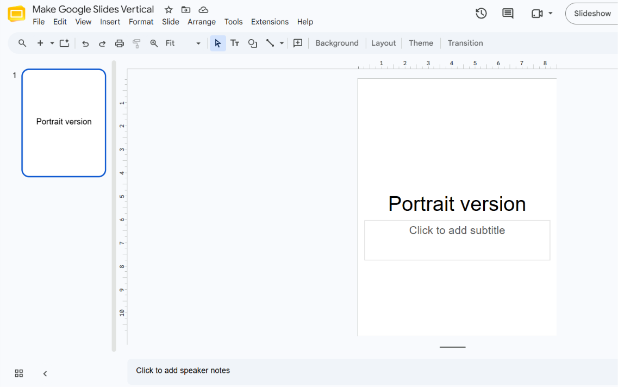Click the Move to folder icon

186,10
